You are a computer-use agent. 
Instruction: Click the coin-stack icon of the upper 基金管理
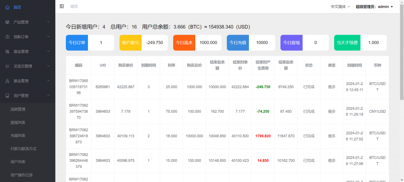7,52
